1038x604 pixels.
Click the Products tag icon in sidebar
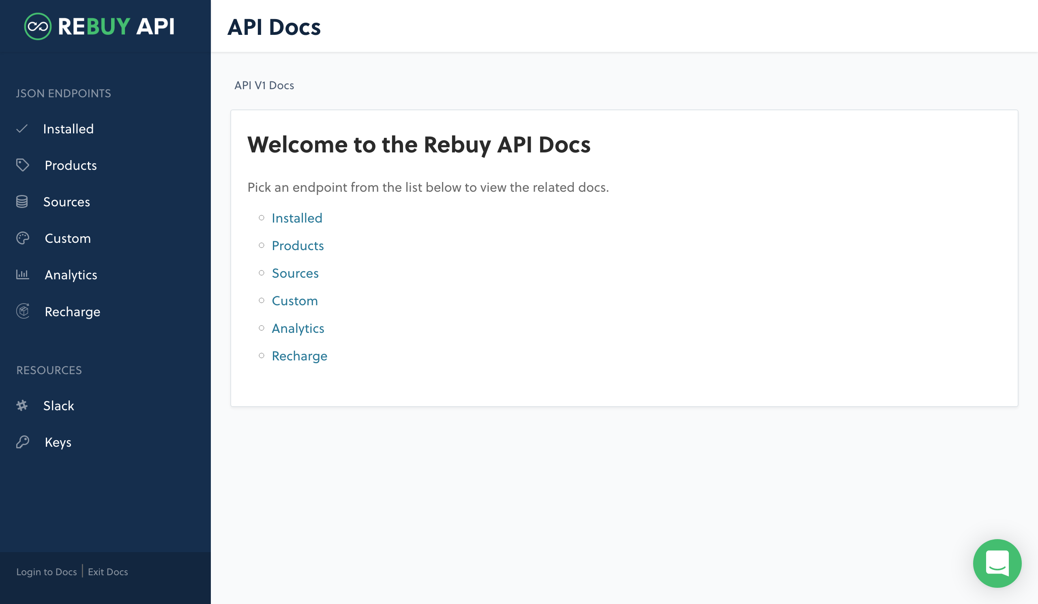(23, 165)
